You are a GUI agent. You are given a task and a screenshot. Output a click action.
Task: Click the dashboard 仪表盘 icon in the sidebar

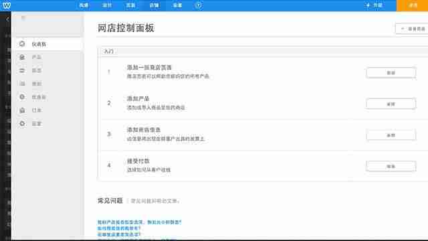[22, 44]
